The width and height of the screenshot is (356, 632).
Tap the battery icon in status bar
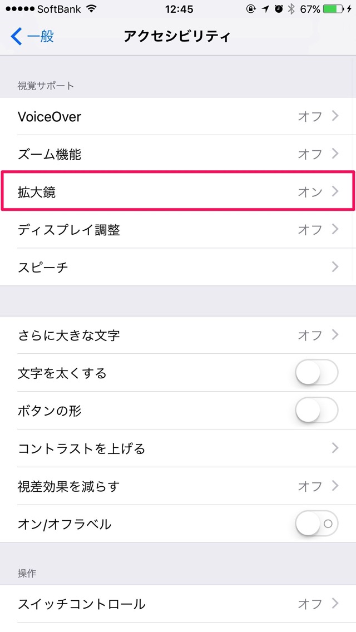tap(333, 8)
